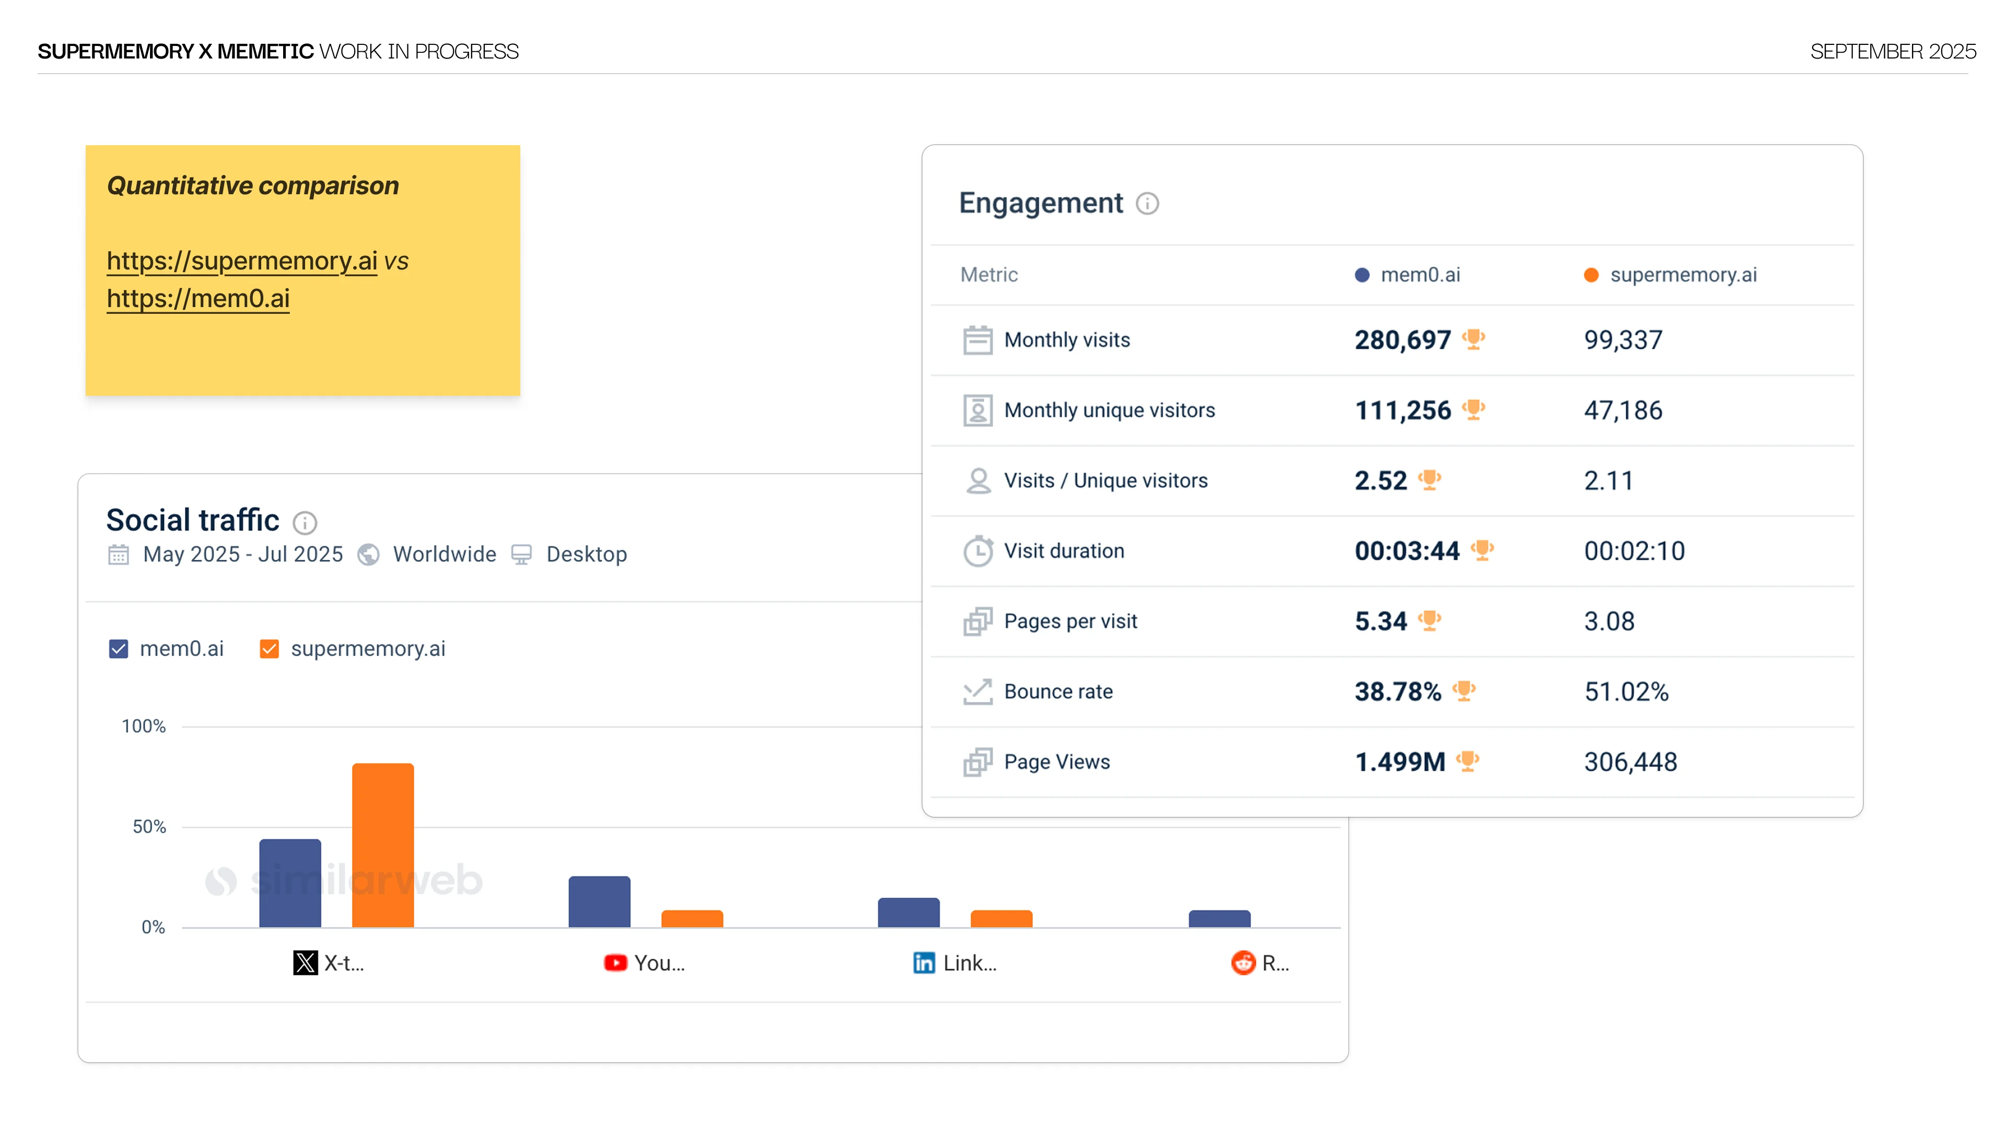Click the Bounce rate chart icon

pos(977,691)
